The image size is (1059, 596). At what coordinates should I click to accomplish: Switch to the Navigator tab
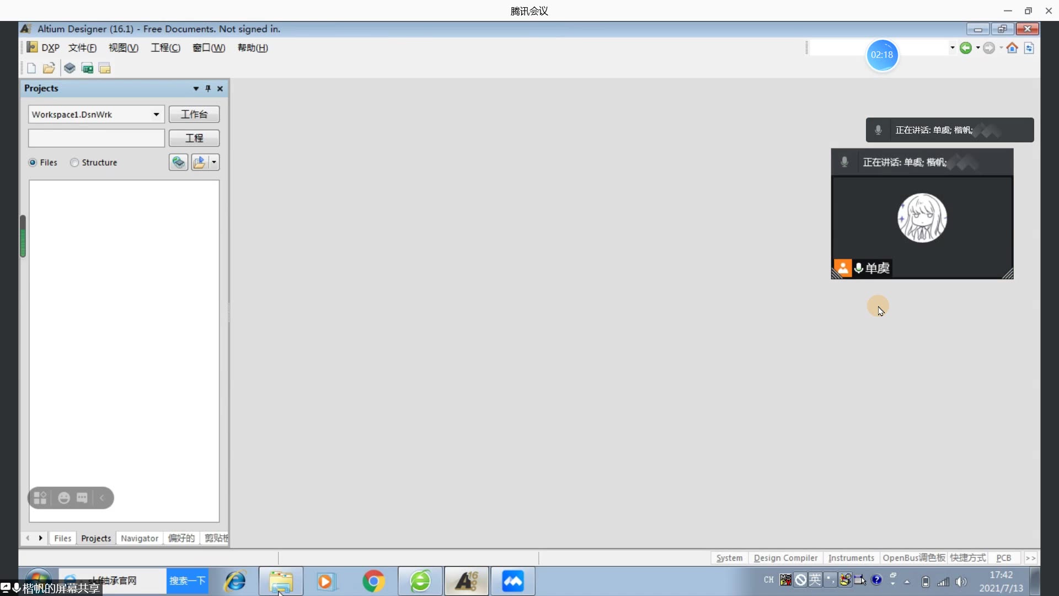[x=139, y=538]
